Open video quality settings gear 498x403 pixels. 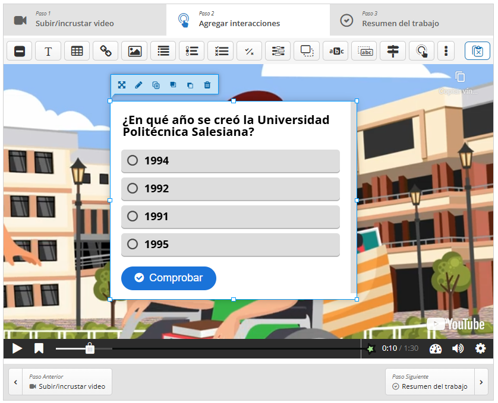(480, 348)
